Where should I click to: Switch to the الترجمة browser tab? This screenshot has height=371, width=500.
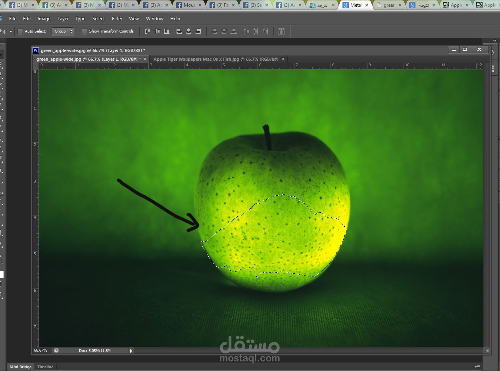(x=323, y=5)
